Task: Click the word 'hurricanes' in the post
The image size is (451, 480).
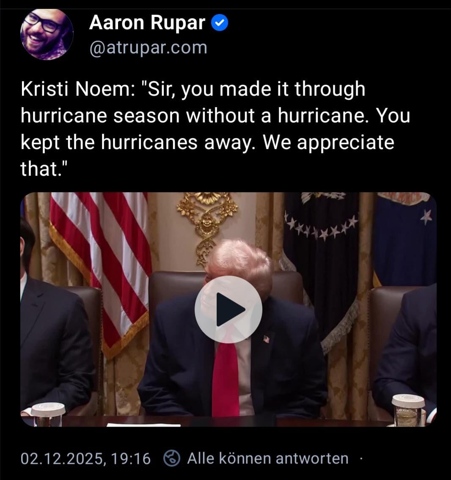Action: (x=149, y=142)
